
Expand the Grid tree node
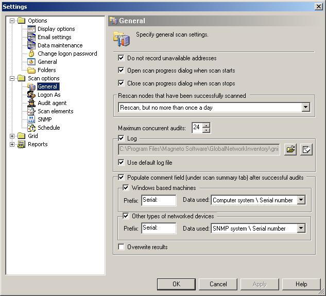coord(12,136)
